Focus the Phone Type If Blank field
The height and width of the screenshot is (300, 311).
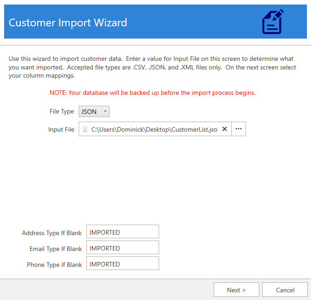(122, 264)
